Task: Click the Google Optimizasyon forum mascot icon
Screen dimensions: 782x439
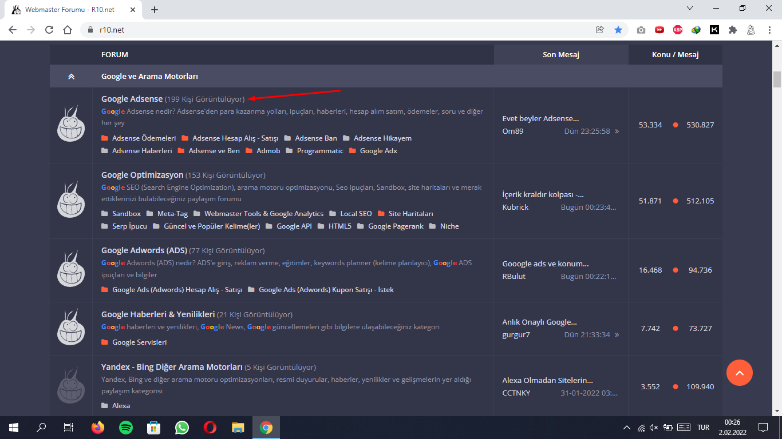Action: [x=71, y=200]
